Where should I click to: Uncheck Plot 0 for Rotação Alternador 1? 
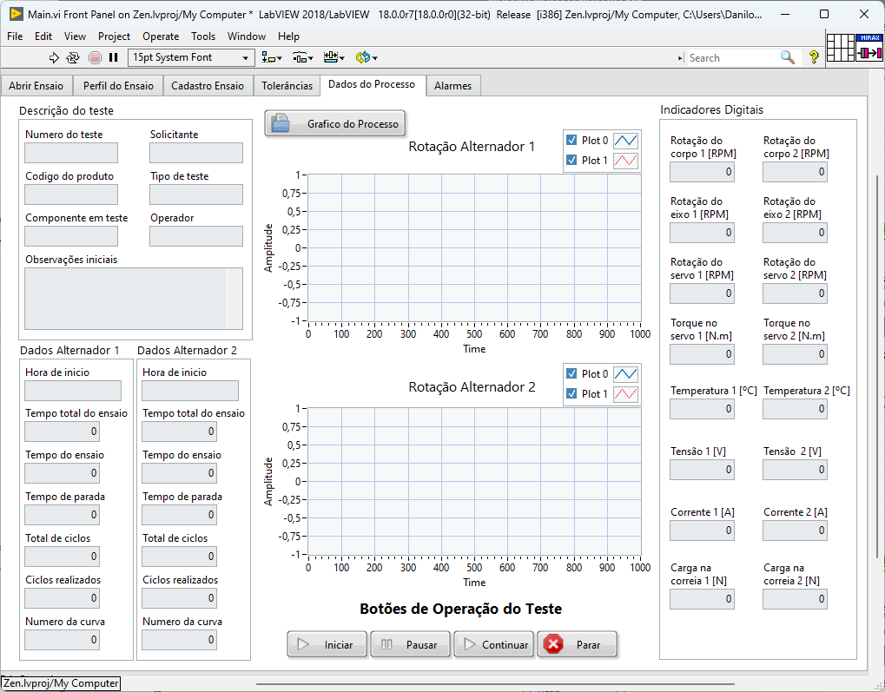[571, 140]
